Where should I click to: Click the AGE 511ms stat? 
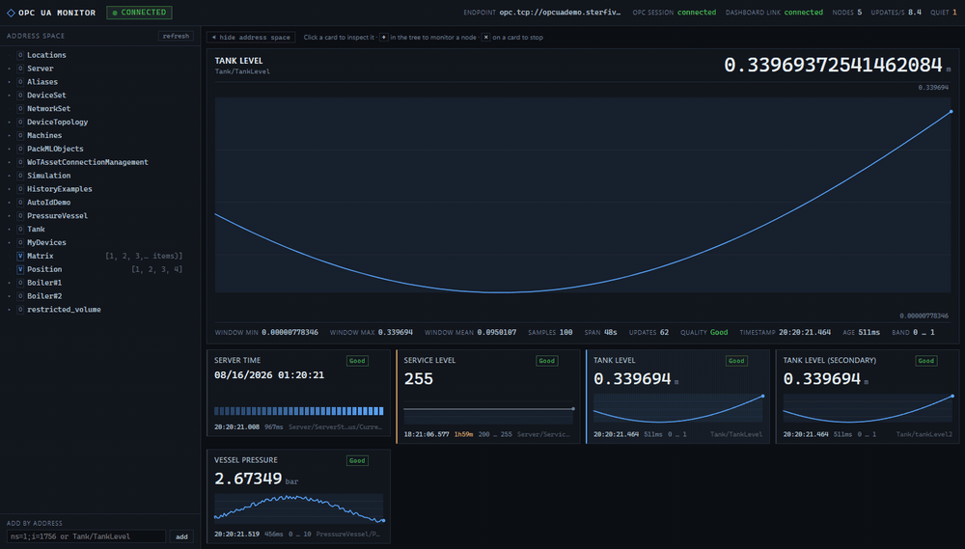tap(862, 332)
